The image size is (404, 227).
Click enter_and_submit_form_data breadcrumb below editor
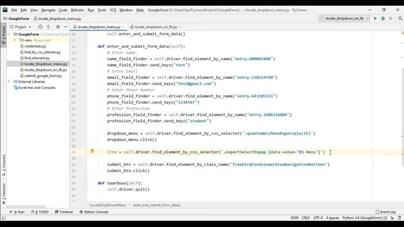coord(157,205)
